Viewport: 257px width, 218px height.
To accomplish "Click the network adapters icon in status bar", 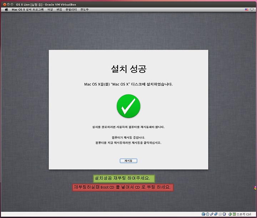I will coord(216,214).
